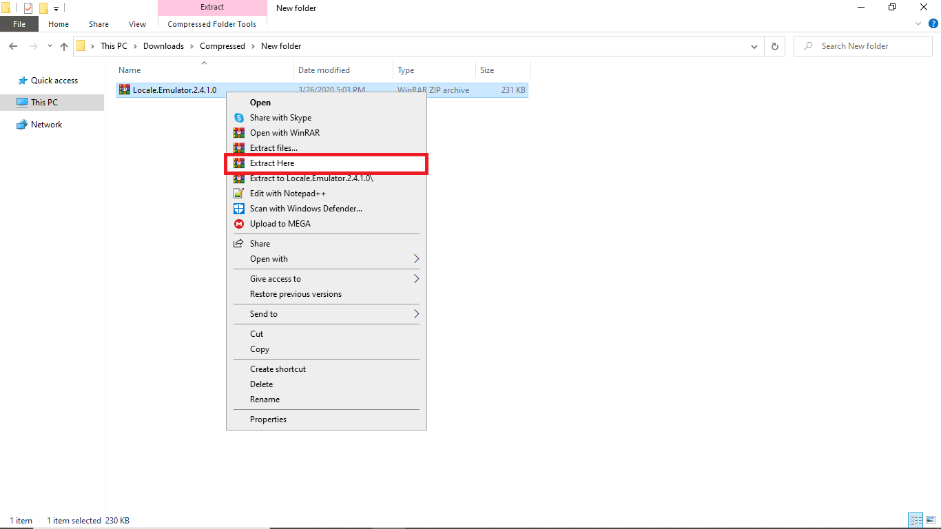Viewport: 941px width, 529px height.
Task: Expand the Send to submenu
Action: [x=416, y=314]
